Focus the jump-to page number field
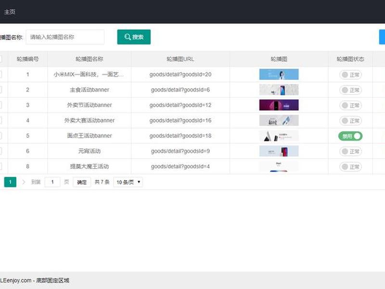This screenshot has width=385, height=289. pos(52,182)
